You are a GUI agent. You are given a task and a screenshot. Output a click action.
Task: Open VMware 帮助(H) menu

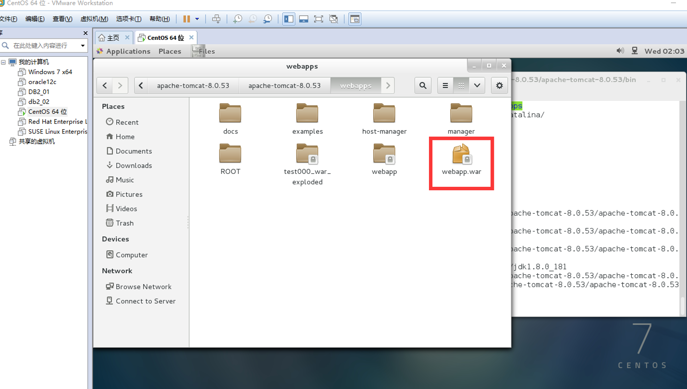click(159, 19)
